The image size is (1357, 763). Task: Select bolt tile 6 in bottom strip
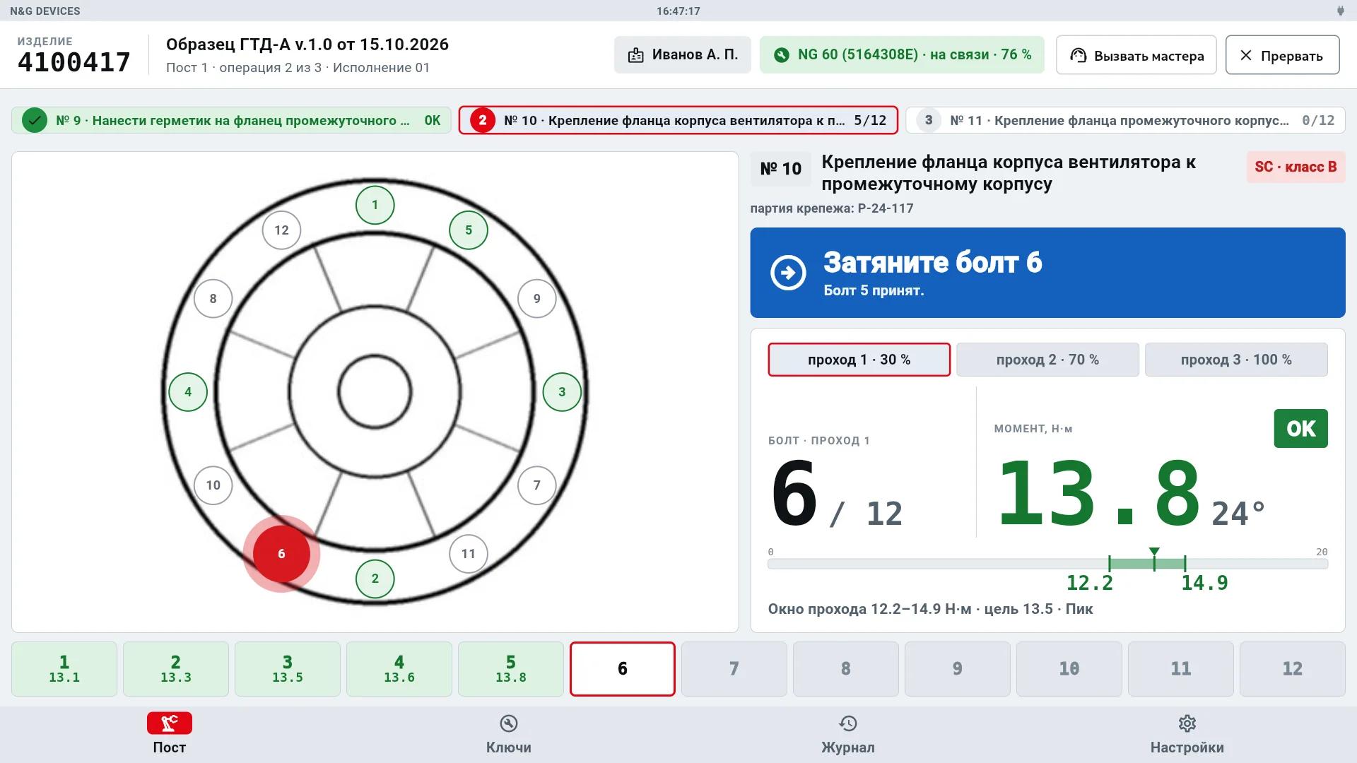tap(622, 669)
